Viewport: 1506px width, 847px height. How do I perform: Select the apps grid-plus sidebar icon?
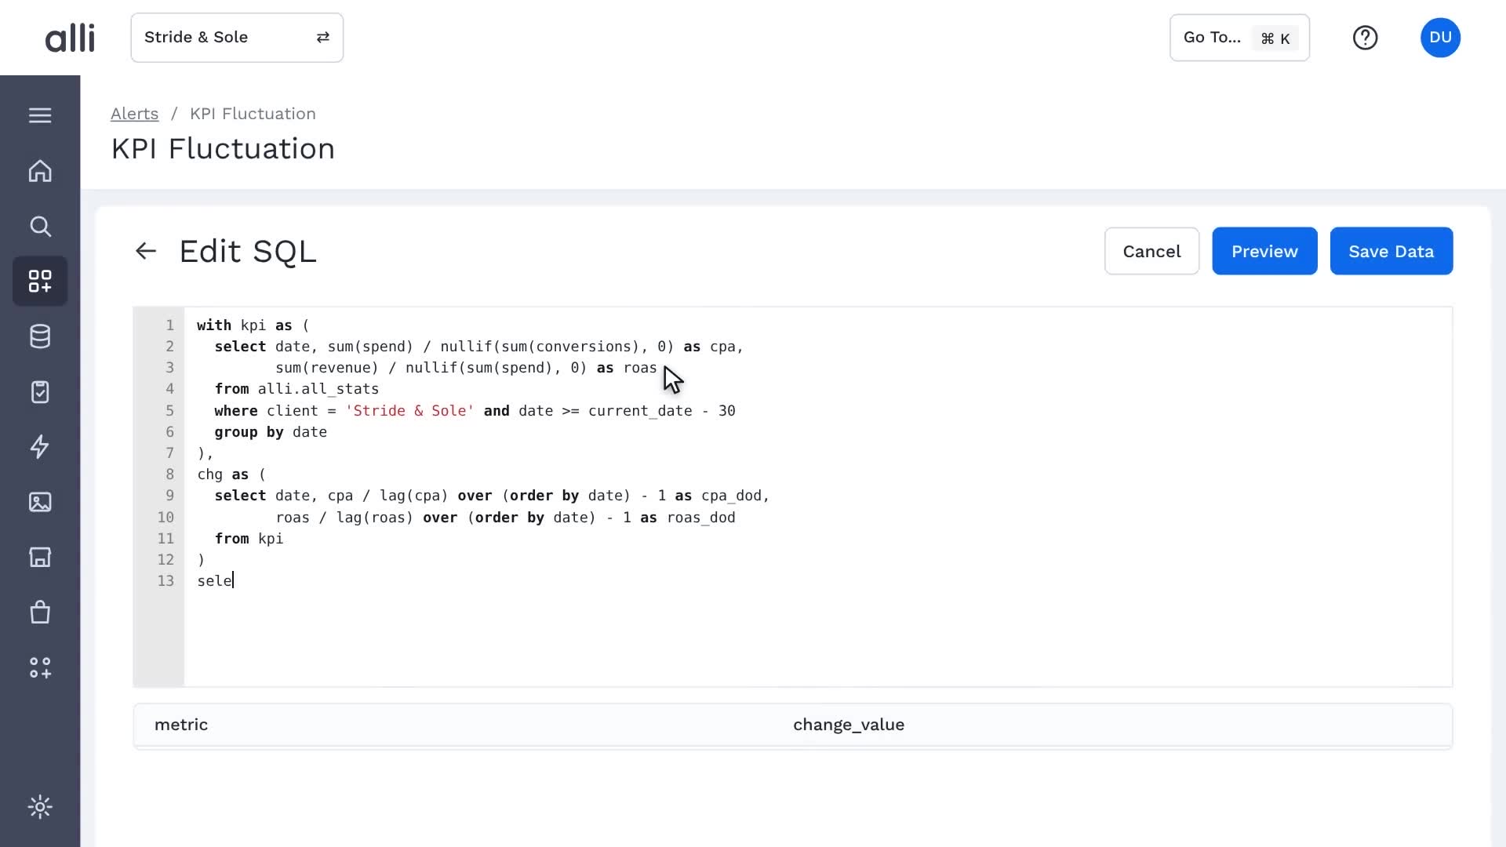[40, 282]
